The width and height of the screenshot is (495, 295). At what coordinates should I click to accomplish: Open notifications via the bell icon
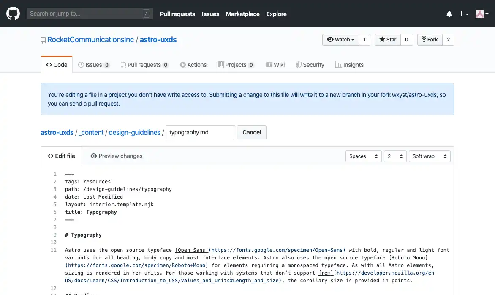[449, 14]
